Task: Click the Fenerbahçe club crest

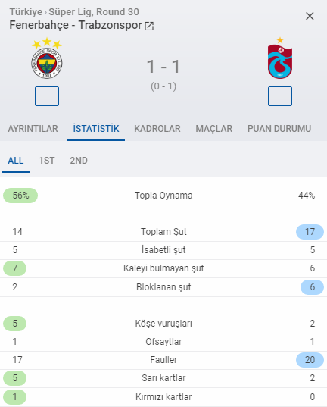Action: click(x=47, y=58)
